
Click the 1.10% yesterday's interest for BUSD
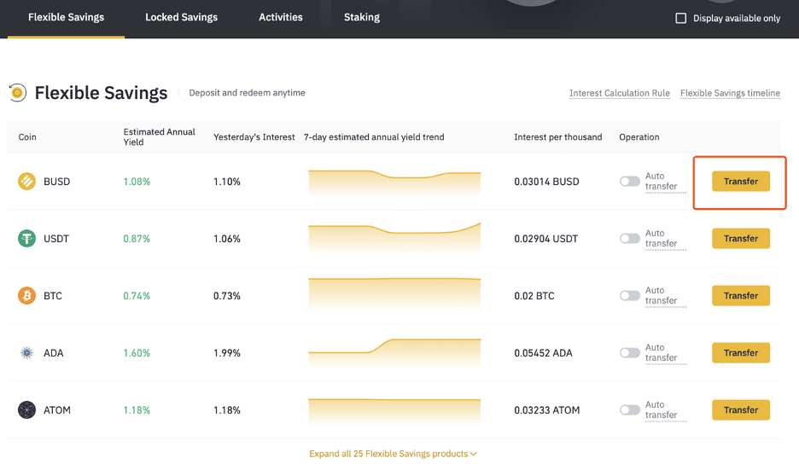227,182
